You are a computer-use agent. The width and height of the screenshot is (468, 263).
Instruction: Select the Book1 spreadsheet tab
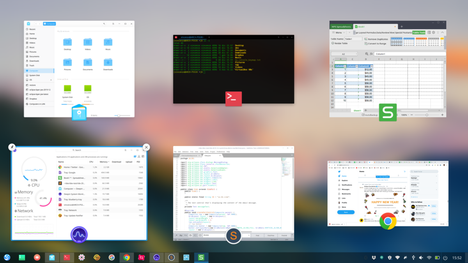tap(361, 26)
